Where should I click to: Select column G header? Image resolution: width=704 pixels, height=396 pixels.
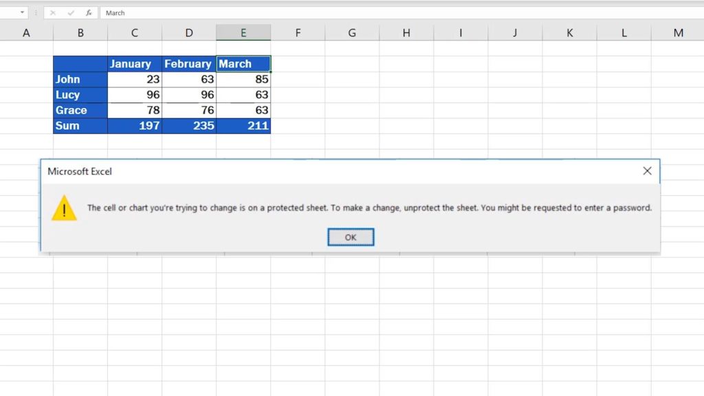click(x=352, y=33)
